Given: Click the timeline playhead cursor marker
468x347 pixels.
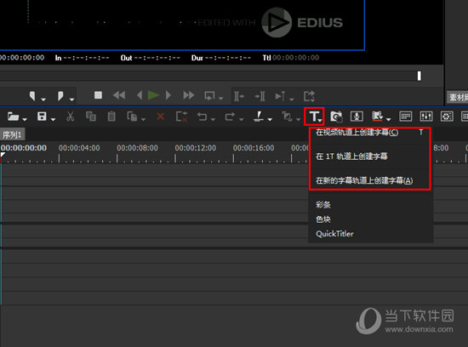Looking at the screenshot, I should tap(2, 156).
